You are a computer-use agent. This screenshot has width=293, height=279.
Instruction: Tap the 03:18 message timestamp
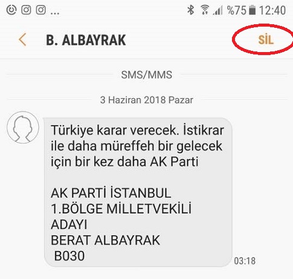click(x=245, y=261)
